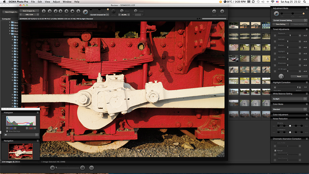309x174 pixels.
Task: Click the X3F mode button in toolbar
Action: point(85,12)
